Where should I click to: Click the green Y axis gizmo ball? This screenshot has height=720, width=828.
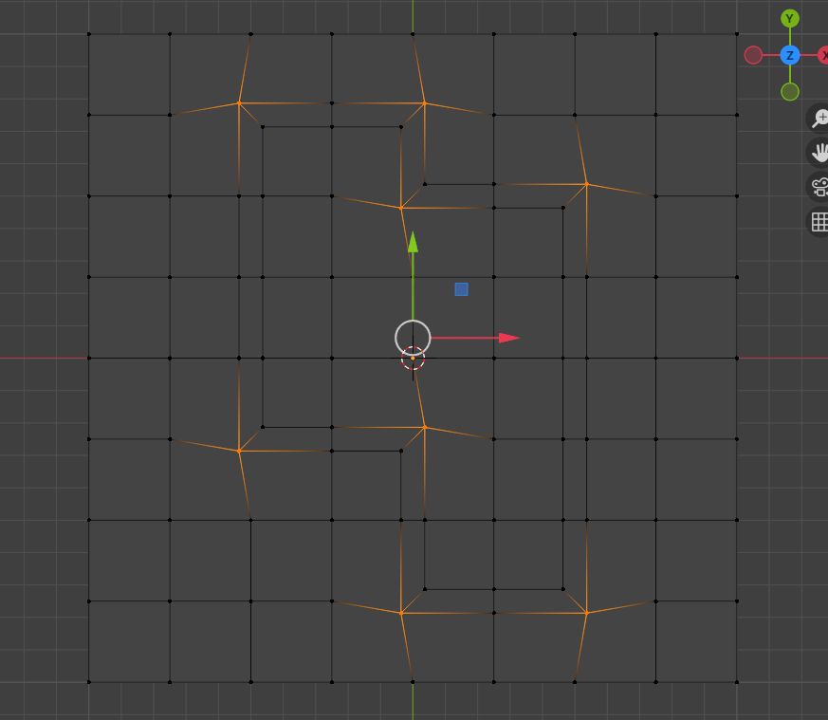790,18
